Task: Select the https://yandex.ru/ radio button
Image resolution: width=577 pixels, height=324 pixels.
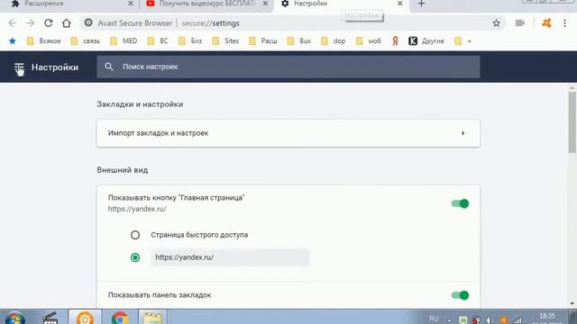Action: coord(135,257)
